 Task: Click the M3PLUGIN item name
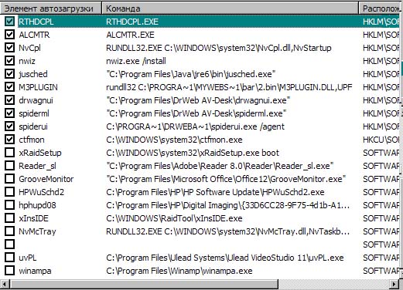[x=38, y=87]
